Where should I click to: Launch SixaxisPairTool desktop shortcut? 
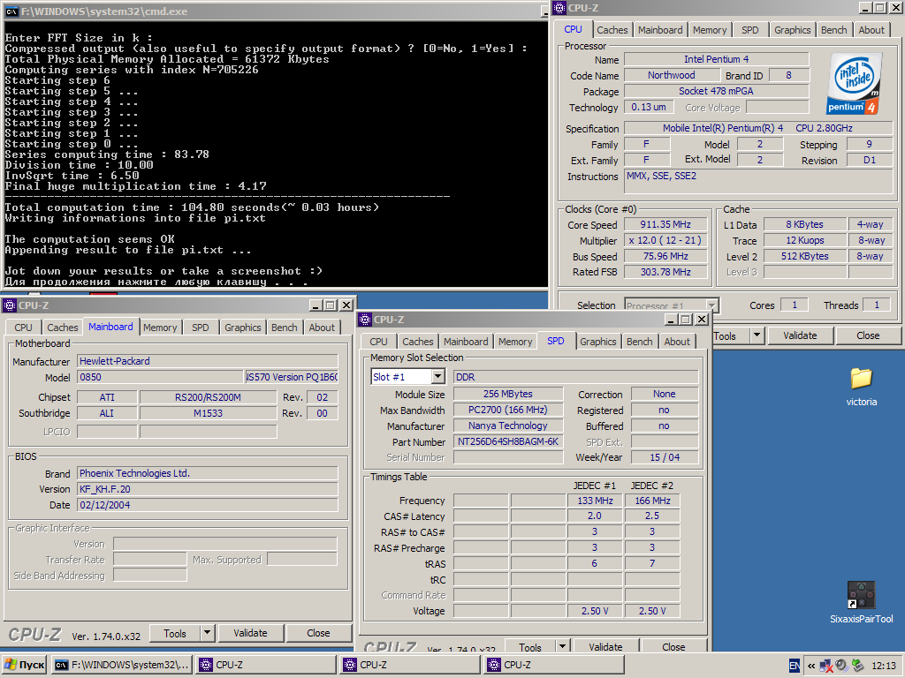(x=861, y=602)
